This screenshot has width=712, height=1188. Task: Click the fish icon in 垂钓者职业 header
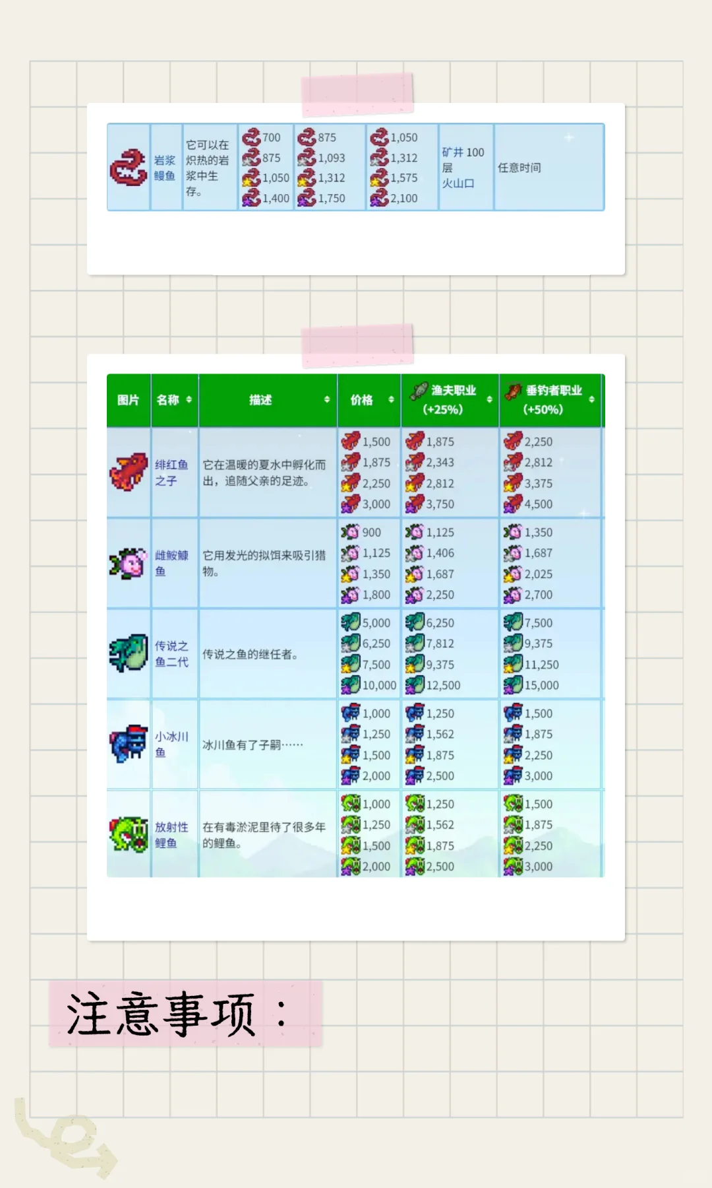coord(514,391)
